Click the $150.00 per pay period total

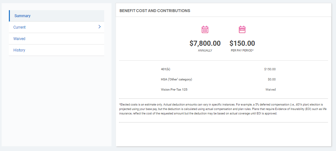tap(242, 43)
